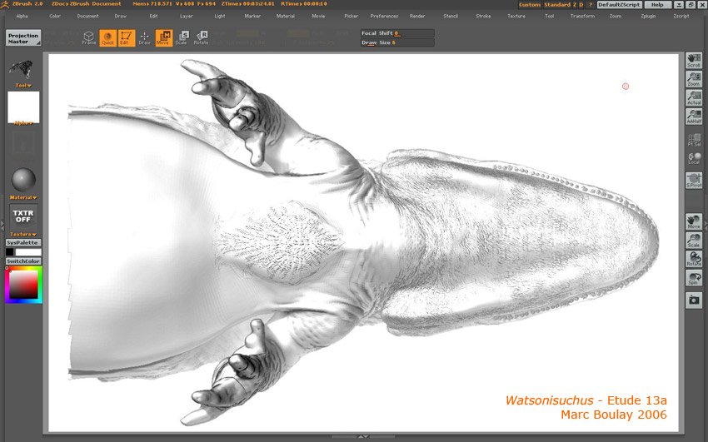Click the Scale icon in the right shelf
Viewport: 708px width, 442px height.
694,240
